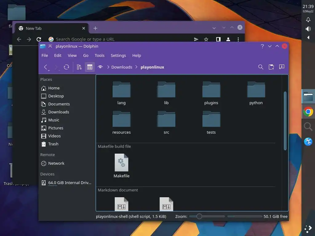
Task: Toggle keep-above icon in Dolphin titlebar
Action: pyautogui.click(x=50, y=46)
